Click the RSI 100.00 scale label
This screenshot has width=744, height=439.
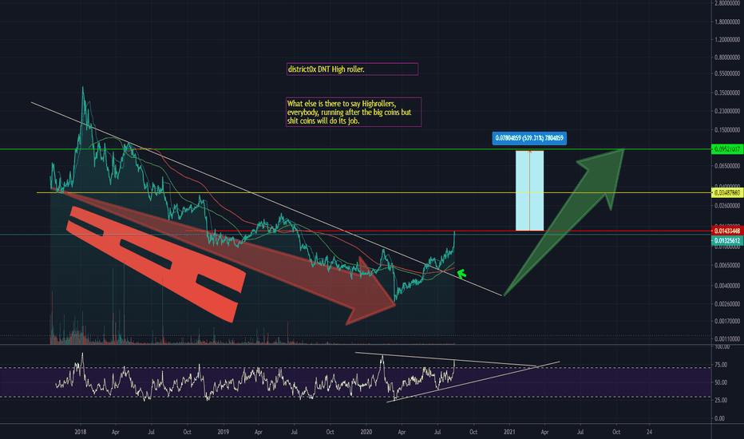[x=722, y=347]
